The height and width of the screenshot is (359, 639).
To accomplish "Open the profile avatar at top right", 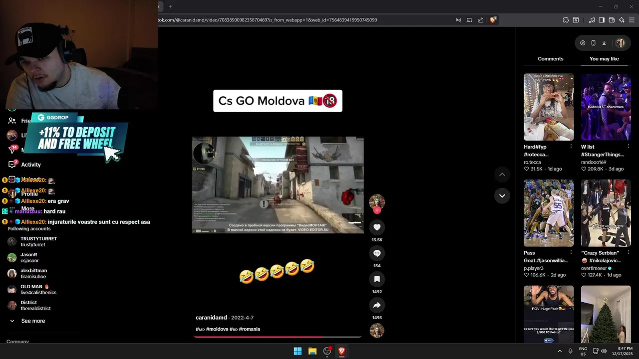I will [620, 43].
